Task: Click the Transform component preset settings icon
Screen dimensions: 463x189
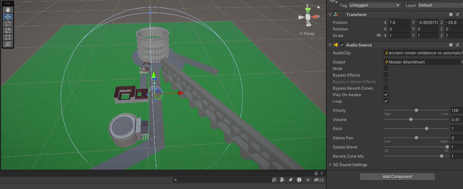Action: pos(457,14)
